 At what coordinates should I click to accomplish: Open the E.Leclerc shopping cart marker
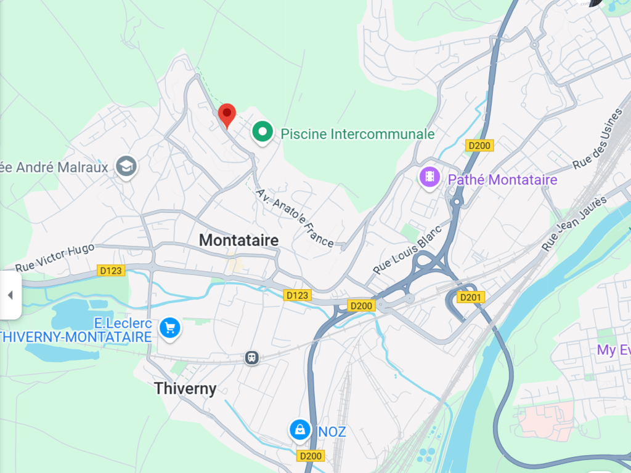pyautogui.click(x=170, y=329)
